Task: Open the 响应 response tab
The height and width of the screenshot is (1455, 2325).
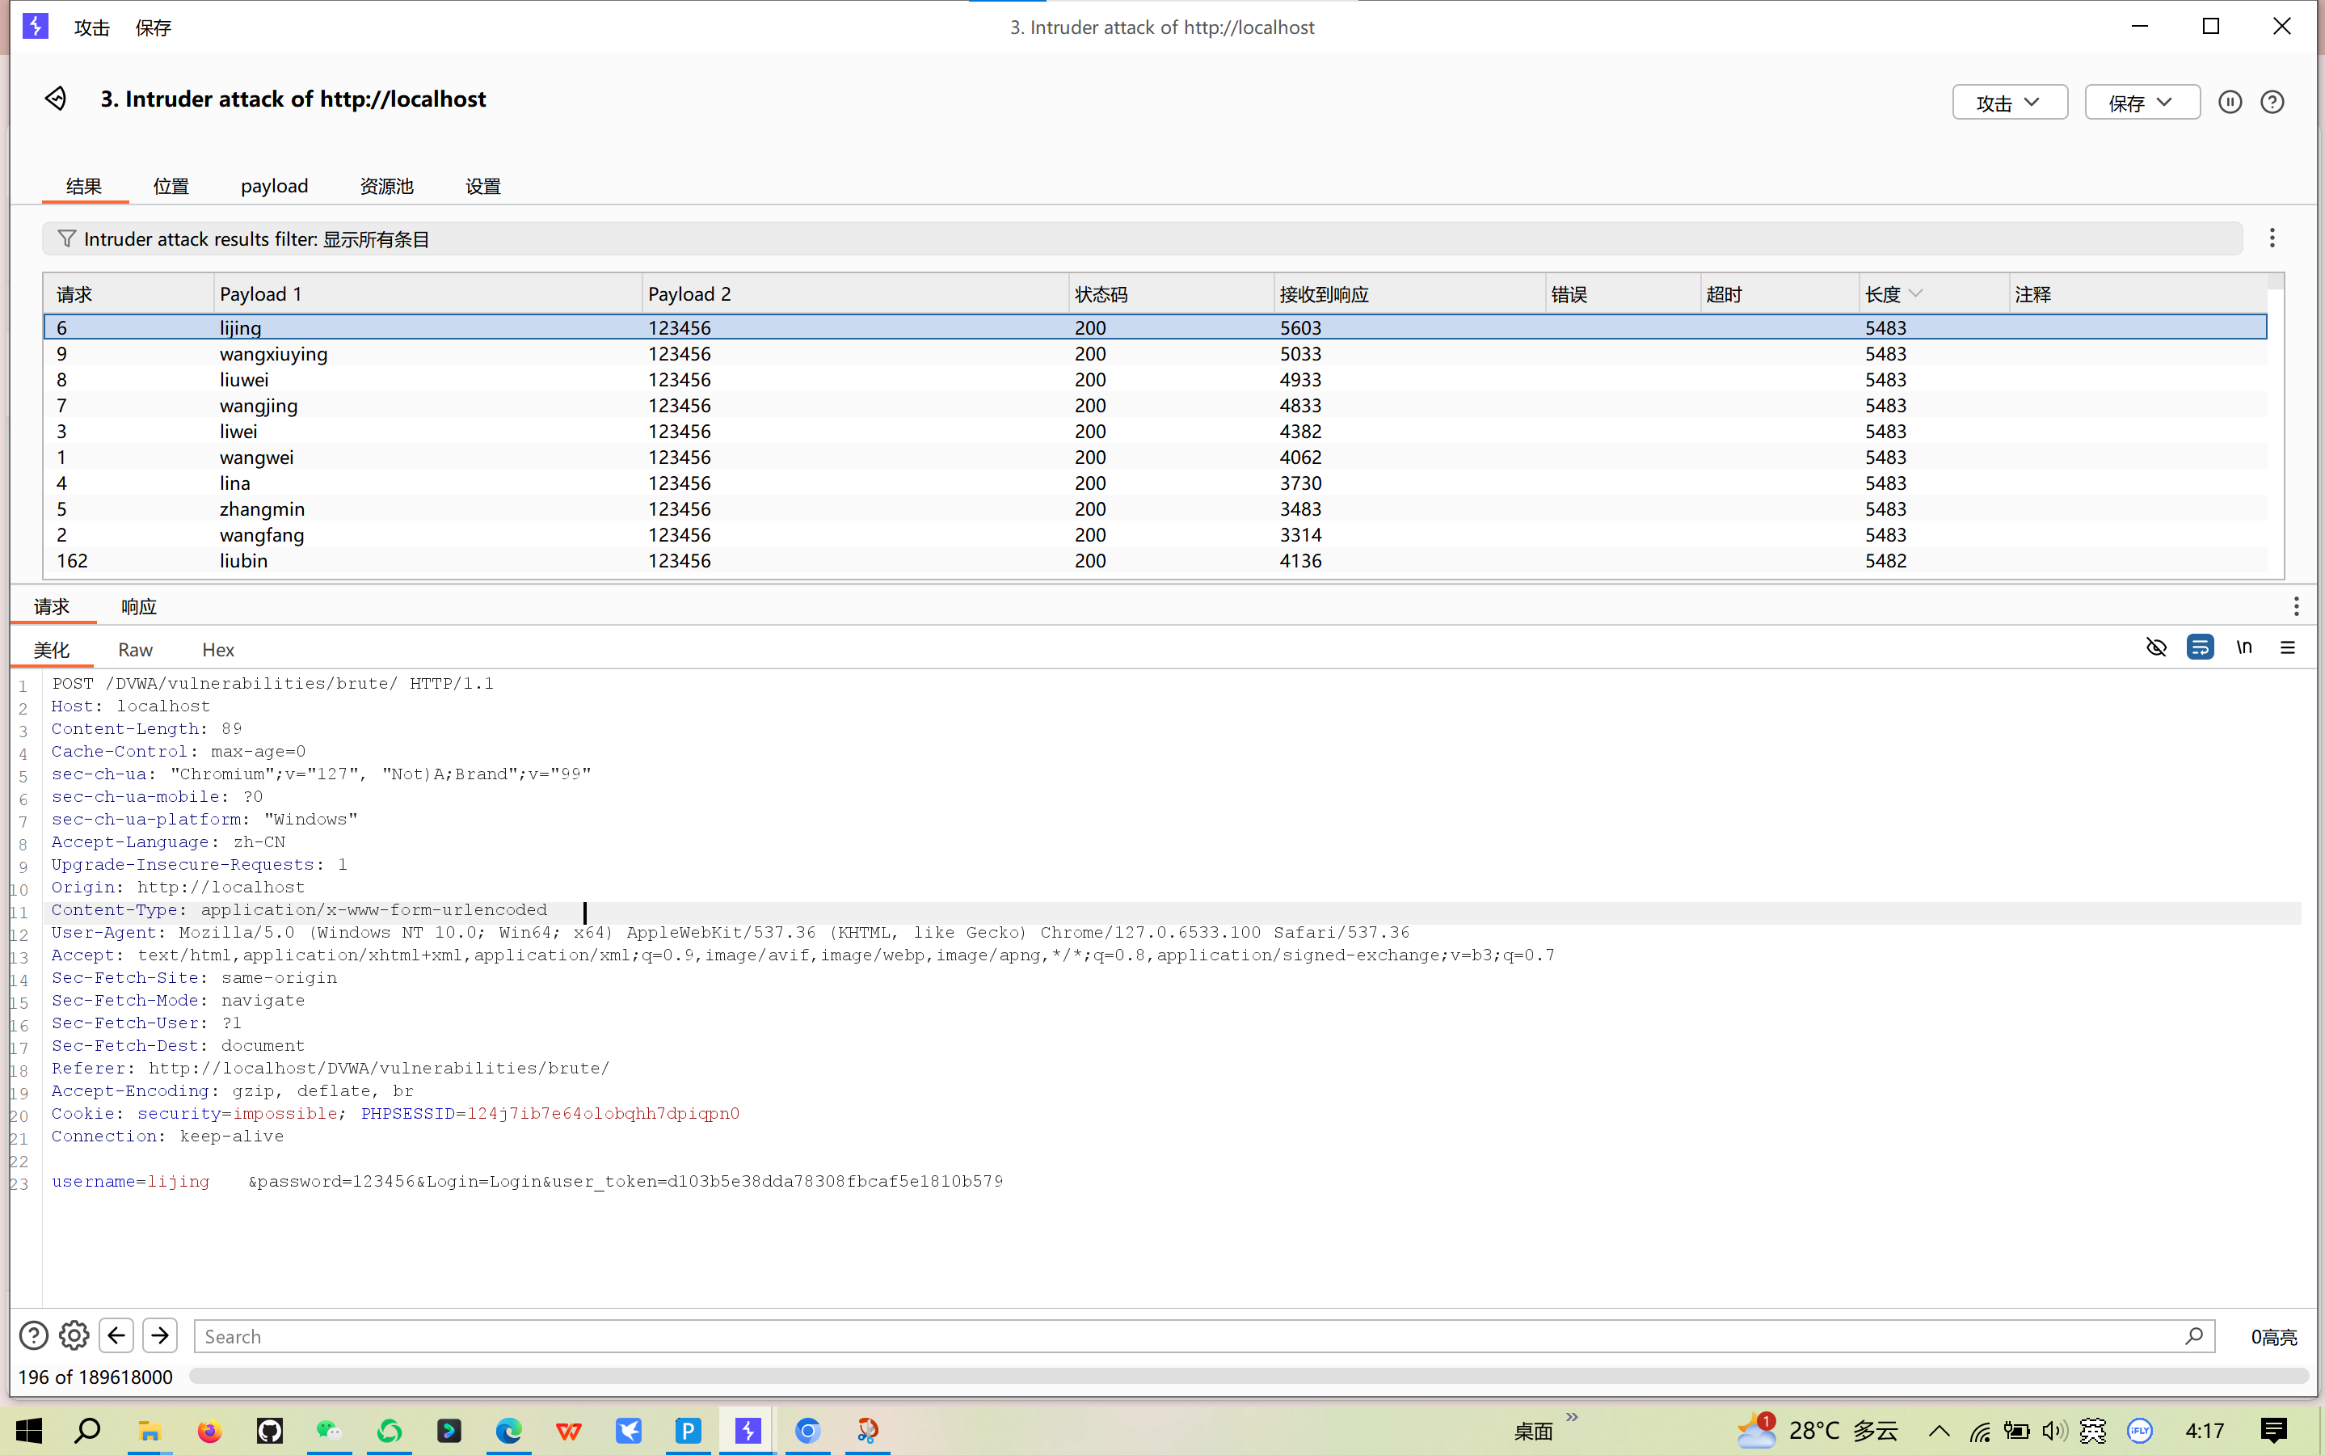Action: coord(138,606)
